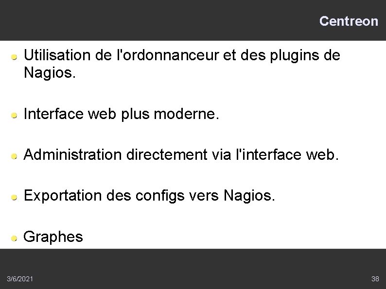
Task: Click the 'Graphes' bullet text
Action: pyautogui.click(x=53, y=237)
